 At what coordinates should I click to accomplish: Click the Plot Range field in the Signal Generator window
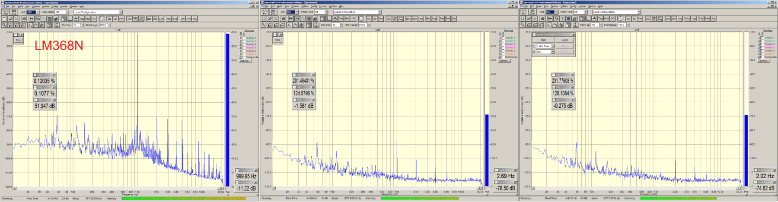621,25
